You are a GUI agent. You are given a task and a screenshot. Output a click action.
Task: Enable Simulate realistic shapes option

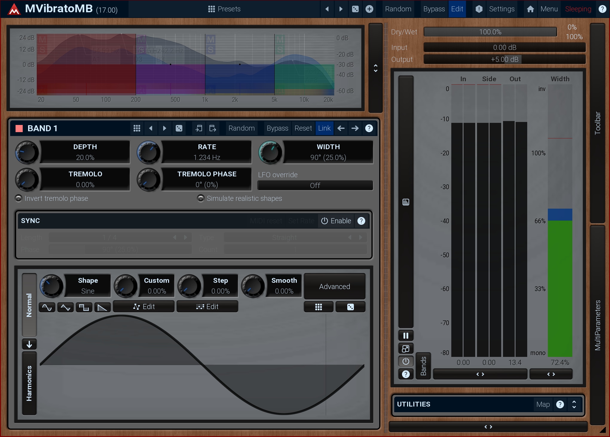point(201,198)
